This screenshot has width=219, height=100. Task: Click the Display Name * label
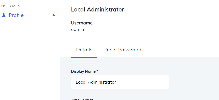pyautogui.click(x=85, y=71)
